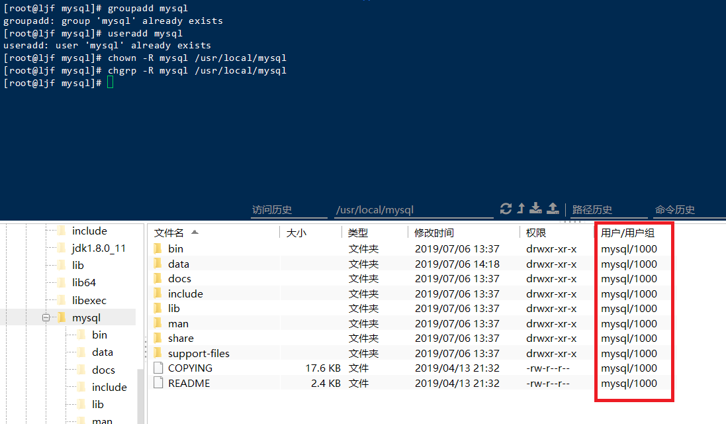Click the lib64 folder icon in tree
The height and width of the screenshot is (424, 726).
tap(62, 282)
